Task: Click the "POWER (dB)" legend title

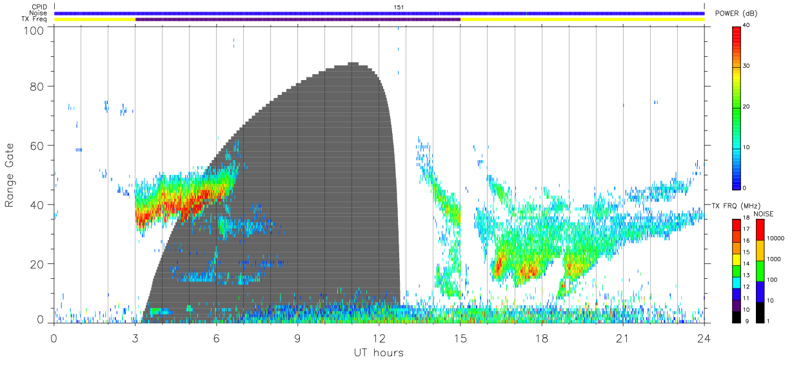Action: click(736, 13)
